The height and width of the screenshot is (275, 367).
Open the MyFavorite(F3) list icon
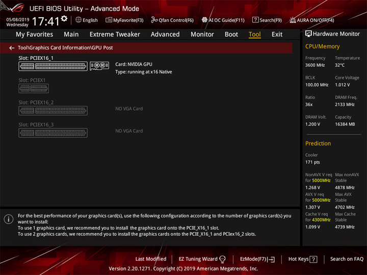point(109,20)
